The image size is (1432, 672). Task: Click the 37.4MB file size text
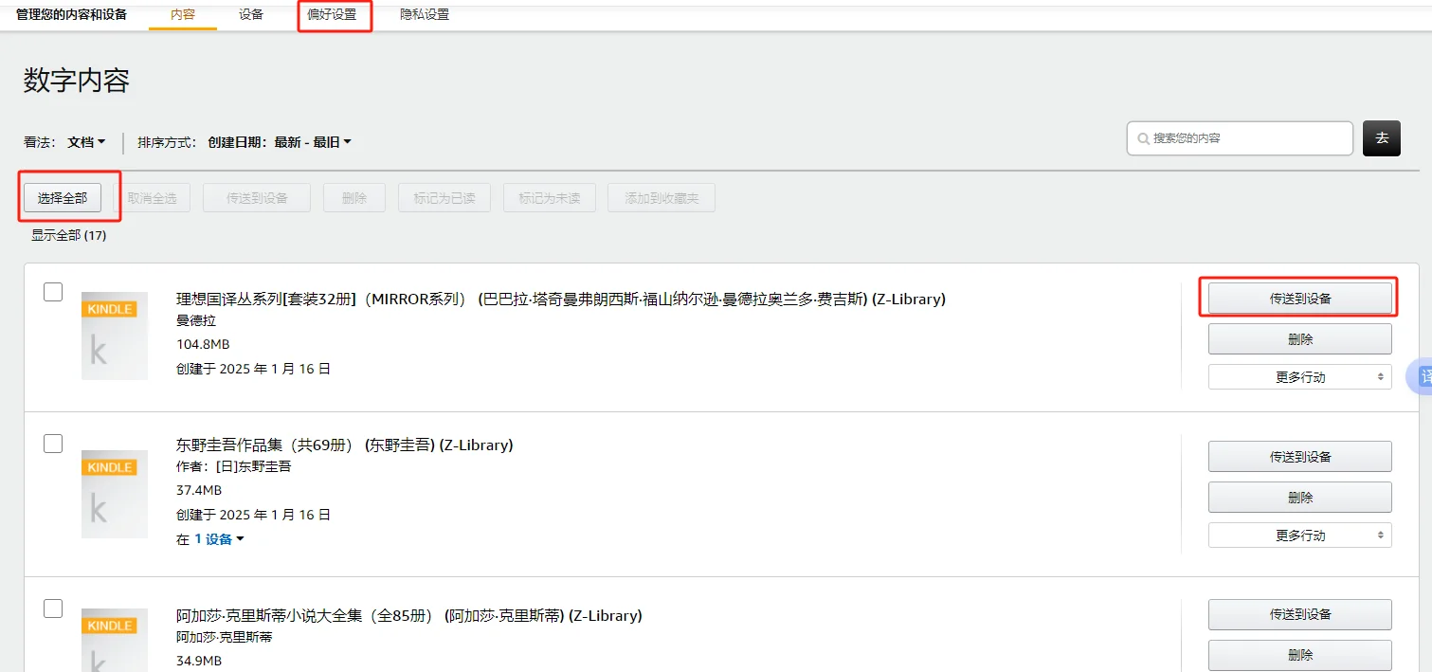pos(199,490)
